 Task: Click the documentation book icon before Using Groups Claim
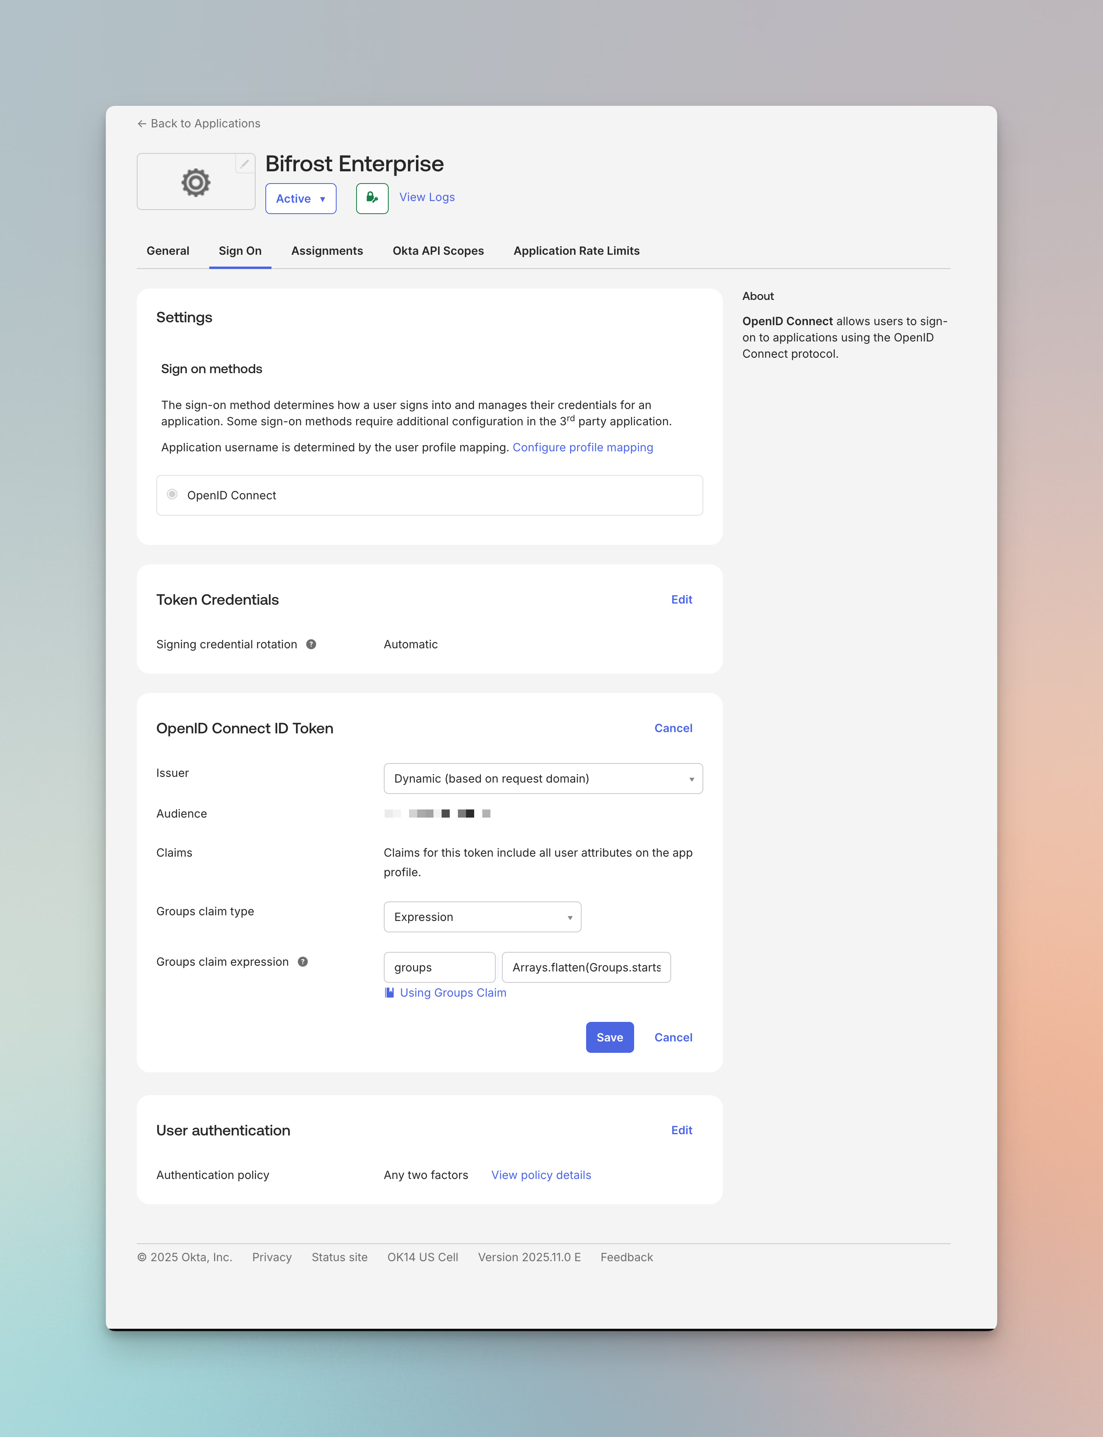coord(388,993)
